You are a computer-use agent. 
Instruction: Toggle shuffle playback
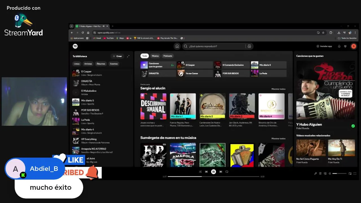coord(200,171)
